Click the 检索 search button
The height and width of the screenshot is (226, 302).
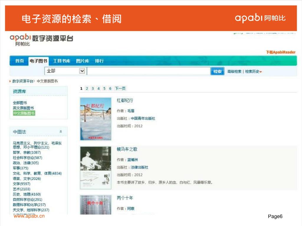[217, 71]
